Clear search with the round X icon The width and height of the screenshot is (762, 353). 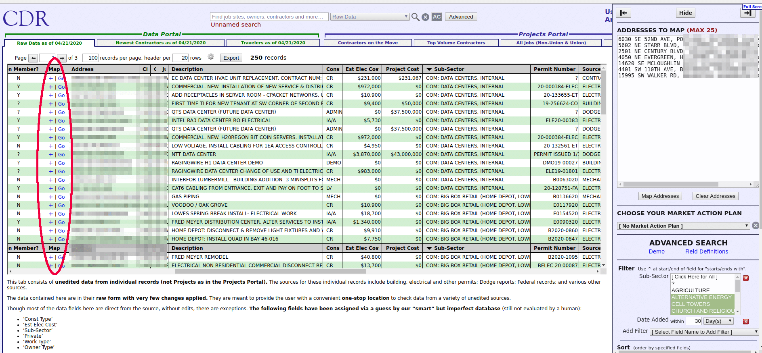(x=425, y=17)
